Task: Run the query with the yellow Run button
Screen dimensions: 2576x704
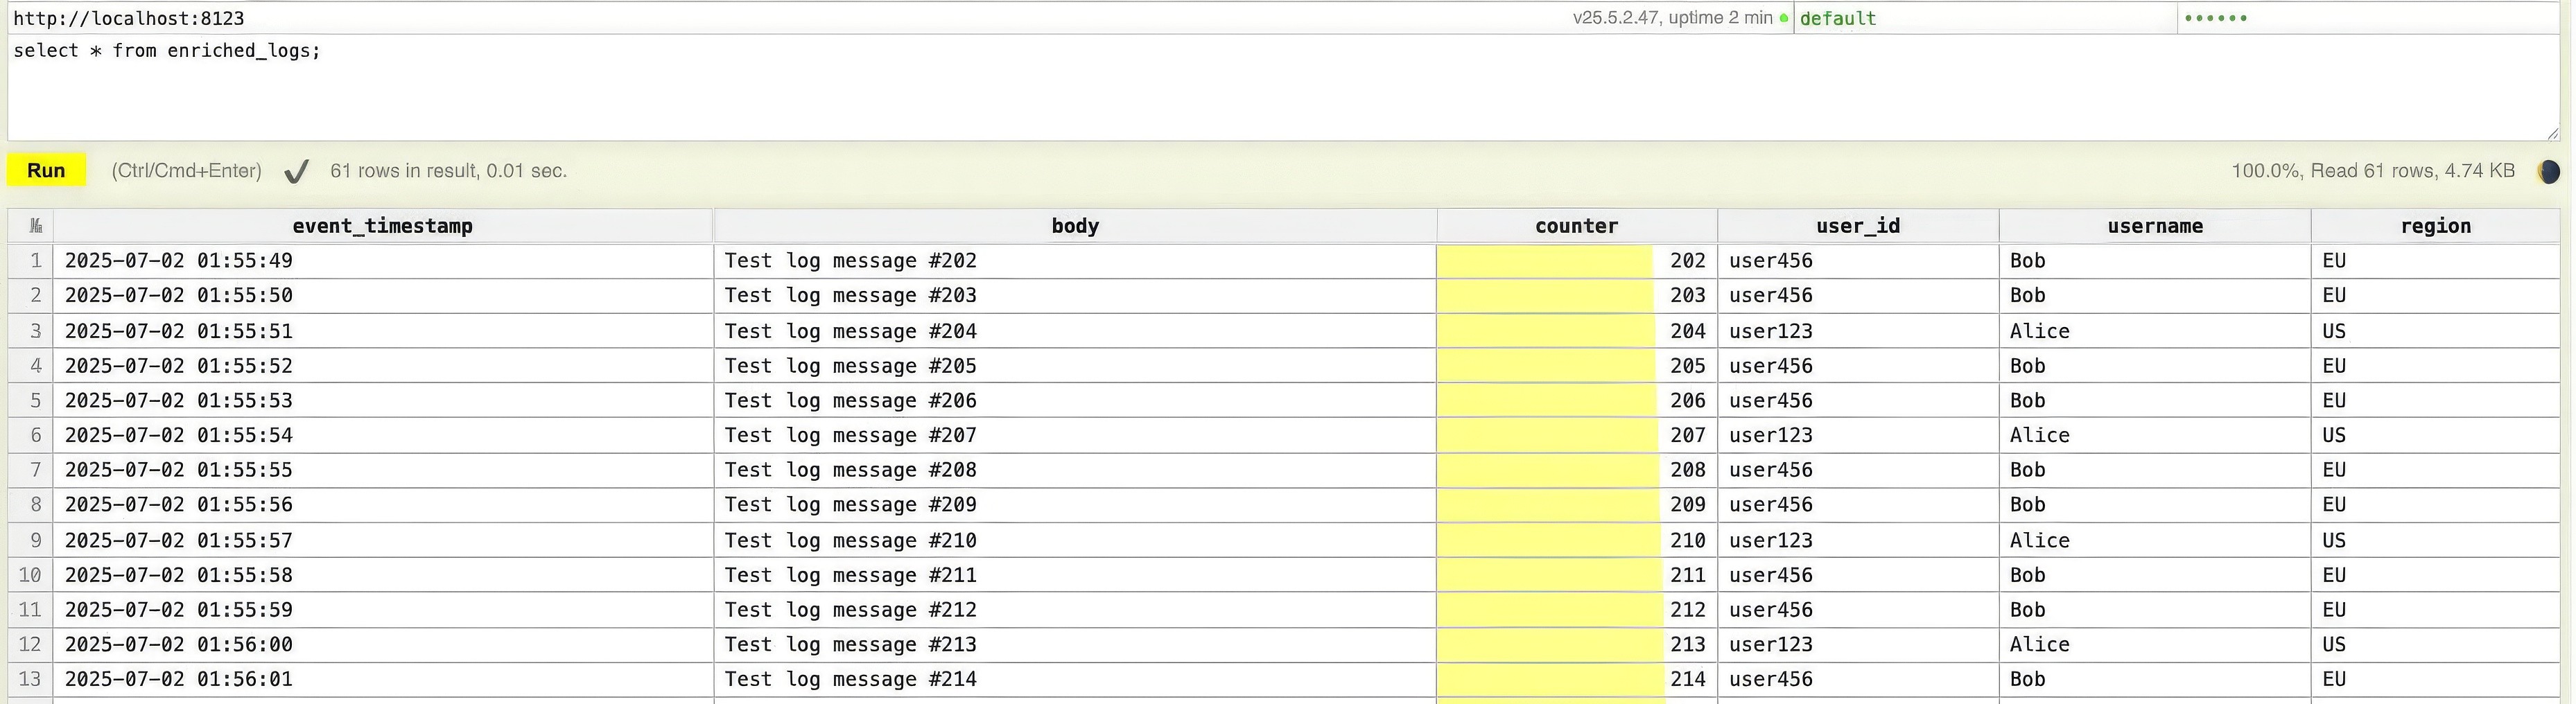Action: point(46,170)
